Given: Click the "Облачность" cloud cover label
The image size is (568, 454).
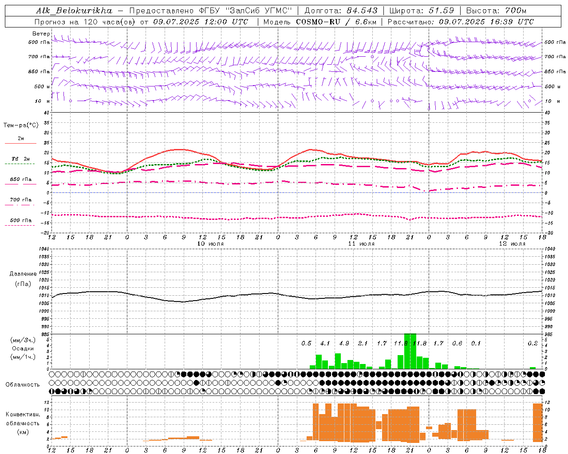Looking at the screenshot, I should click(x=23, y=385).
